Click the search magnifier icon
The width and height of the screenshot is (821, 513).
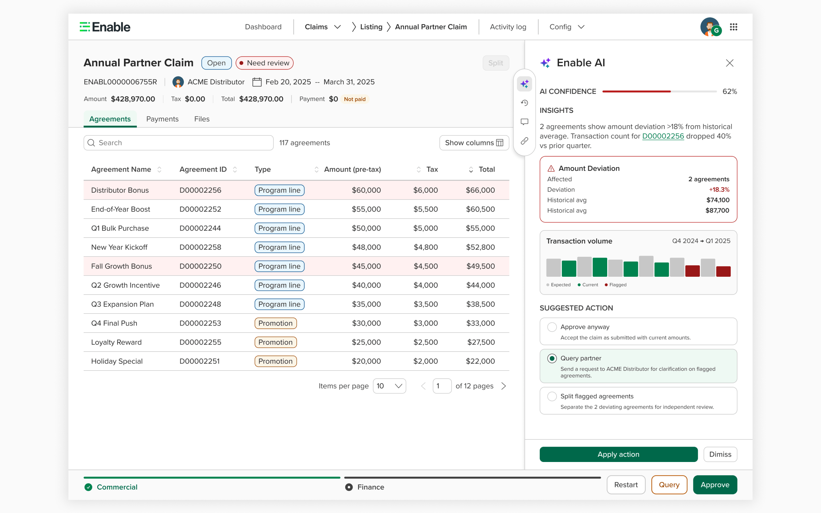point(91,143)
